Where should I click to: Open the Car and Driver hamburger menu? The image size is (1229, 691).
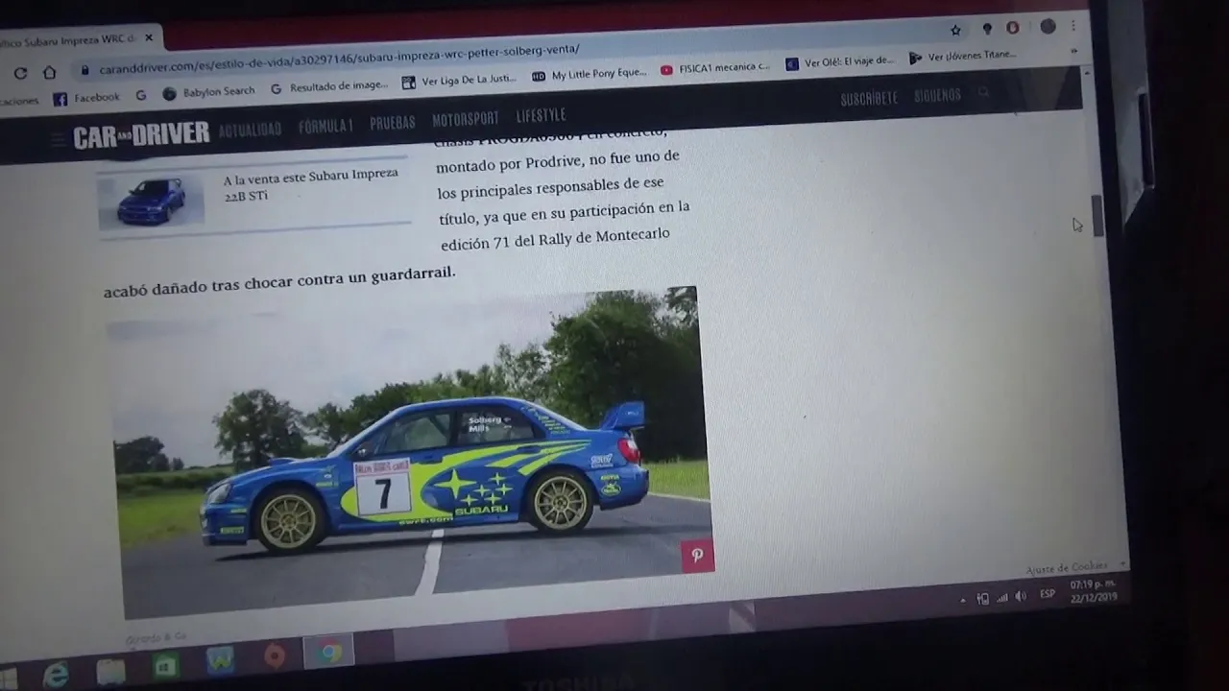point(59,139)
